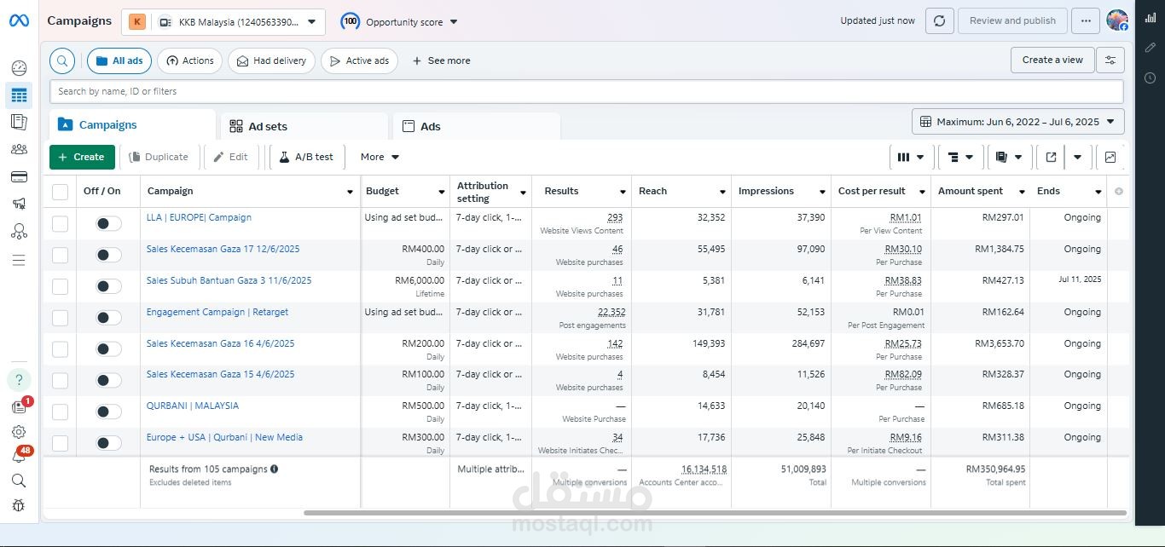This screenshot has height=547, width=1165.
Task: Open the Columns layout dropdown
Action: click(x=911, y=157)
